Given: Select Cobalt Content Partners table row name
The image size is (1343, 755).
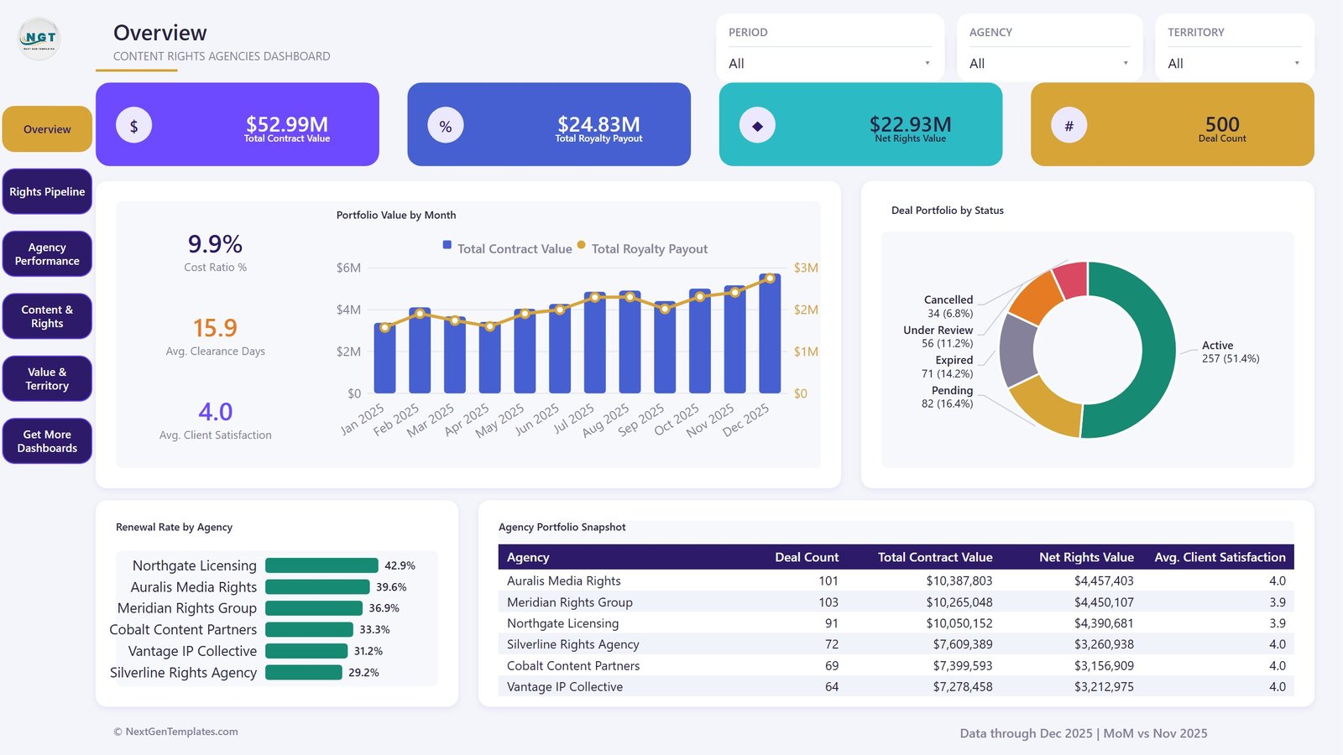Looking at the screenshot, I should coord(573,665).
